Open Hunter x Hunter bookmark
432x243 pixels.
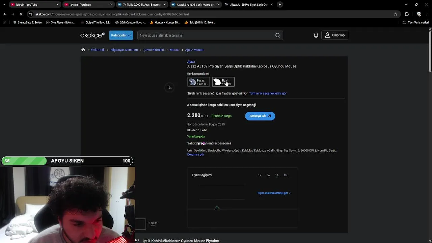click(x=165, y=23)
